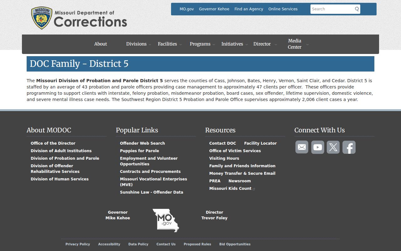Open the Facebook icon
Image resolution: width=401 pixels, height=251 pixels.
[349, 147]
